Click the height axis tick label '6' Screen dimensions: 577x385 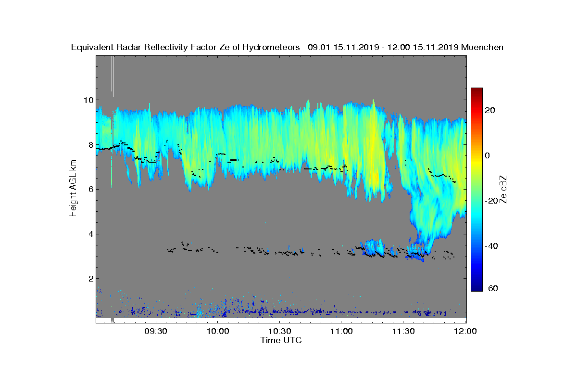90,189
